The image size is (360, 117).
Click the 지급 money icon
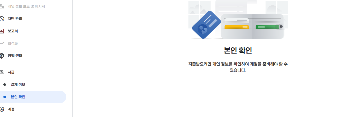[2, 72]
